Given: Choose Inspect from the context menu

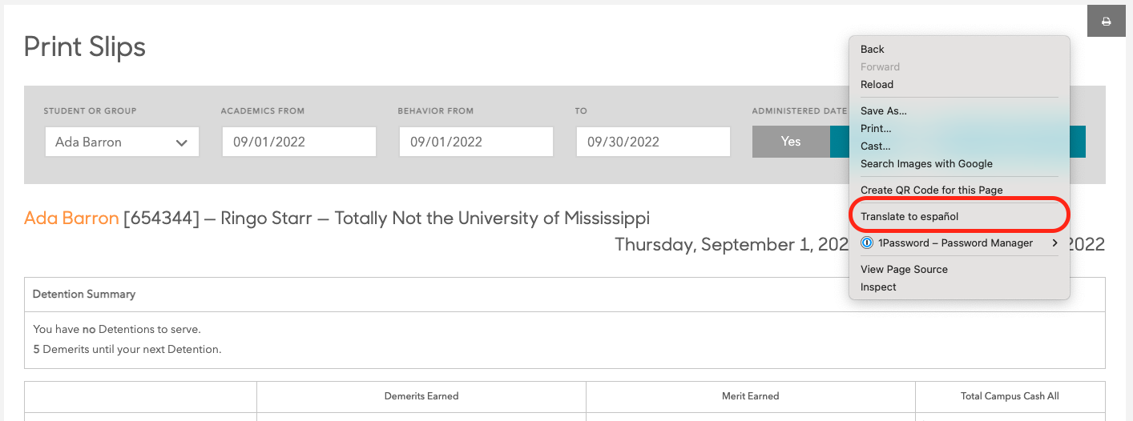Looking at the screenshot, I should tap(878, 287).
